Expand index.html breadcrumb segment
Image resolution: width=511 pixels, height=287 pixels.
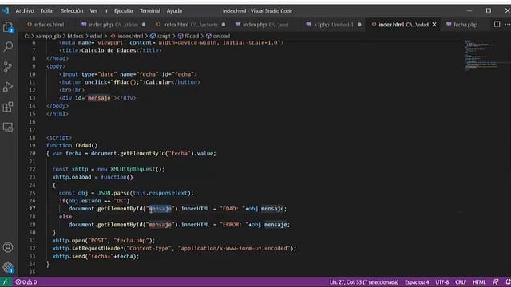[x=127, y=36]
